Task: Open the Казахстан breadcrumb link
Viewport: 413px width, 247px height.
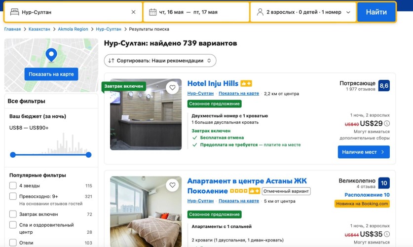Action: (39, 29)
